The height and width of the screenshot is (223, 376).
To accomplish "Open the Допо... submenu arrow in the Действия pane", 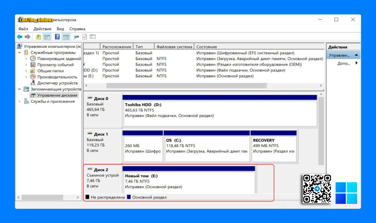I will click(x=356, y=63).
